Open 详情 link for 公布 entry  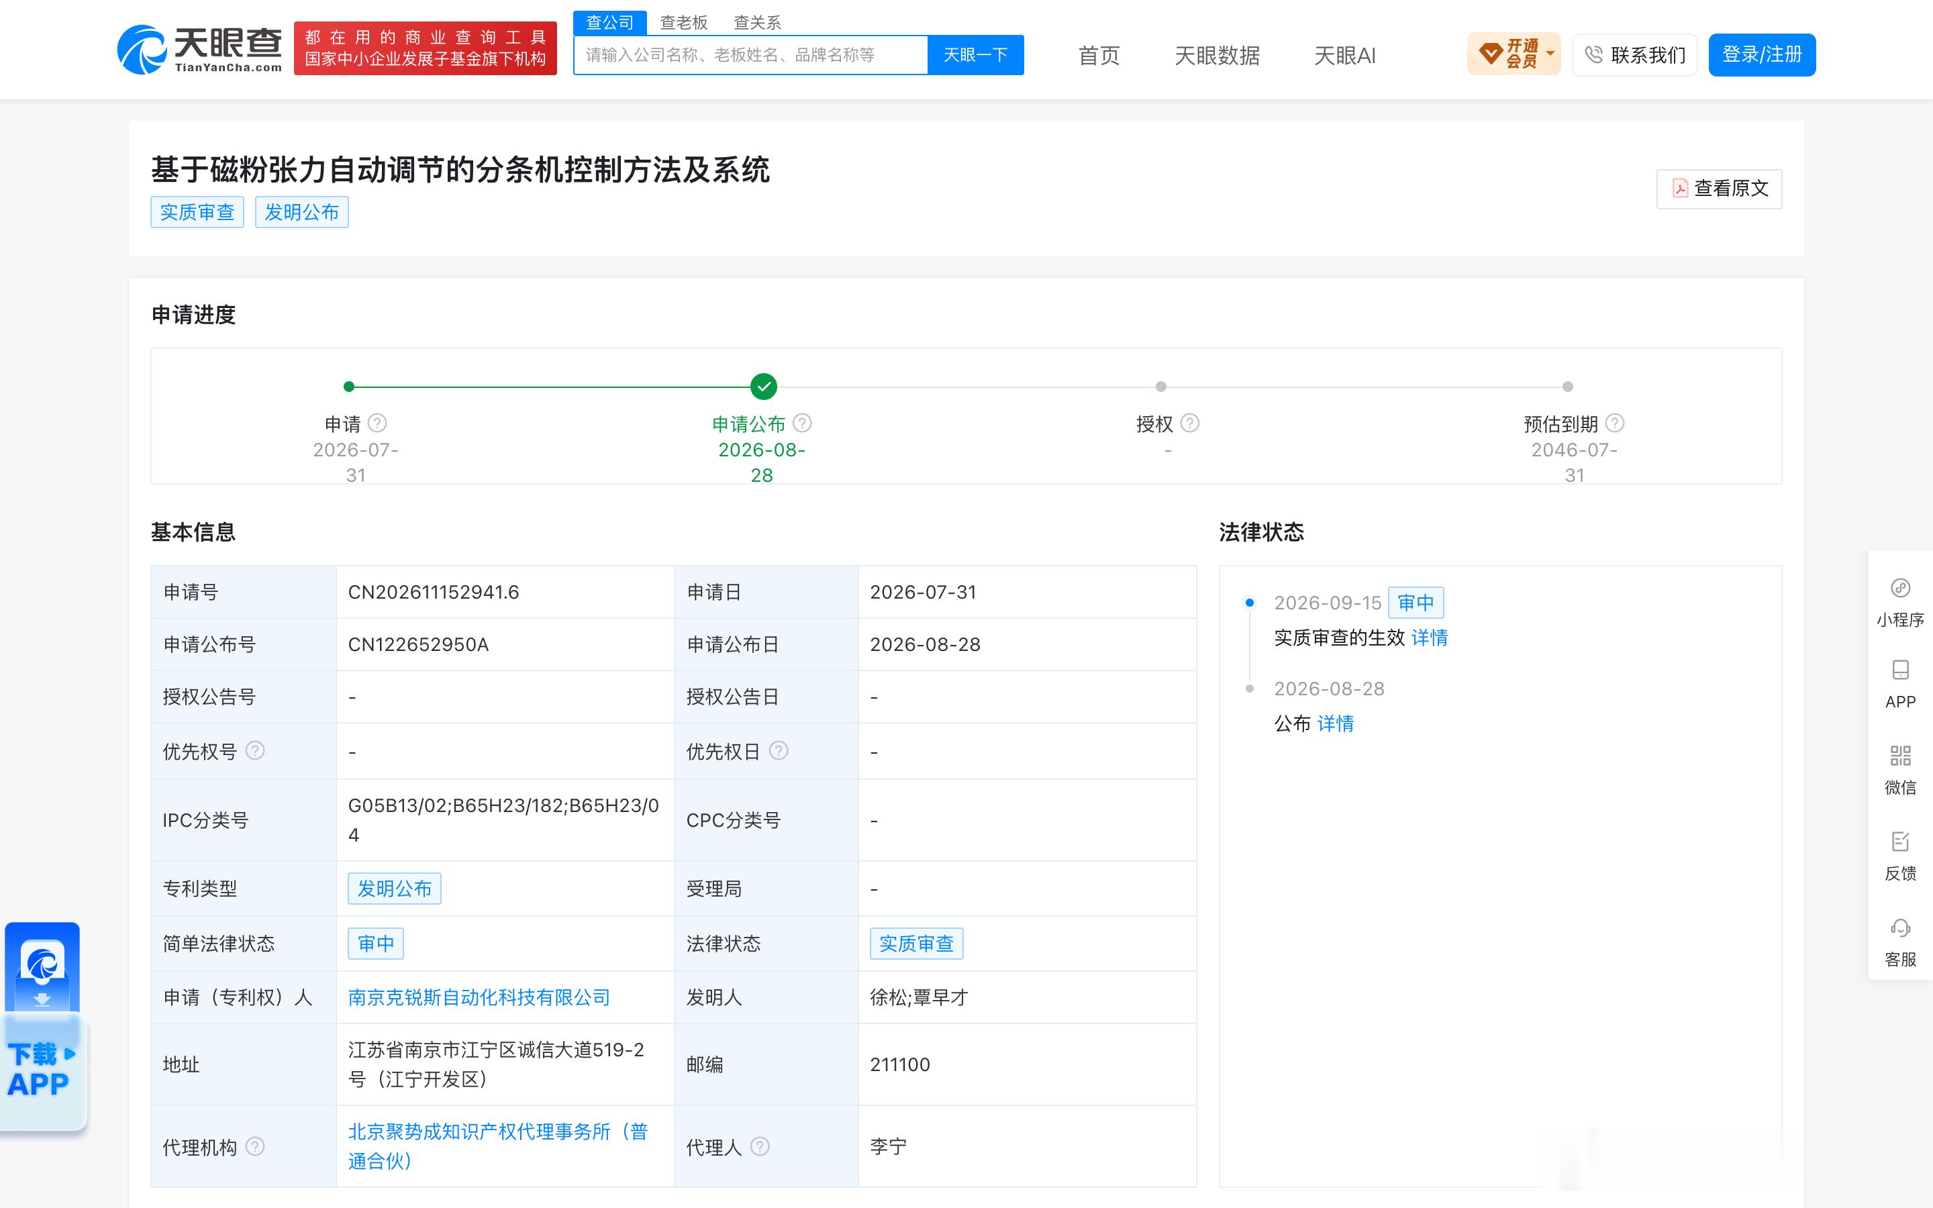(x=1336, y=723)
